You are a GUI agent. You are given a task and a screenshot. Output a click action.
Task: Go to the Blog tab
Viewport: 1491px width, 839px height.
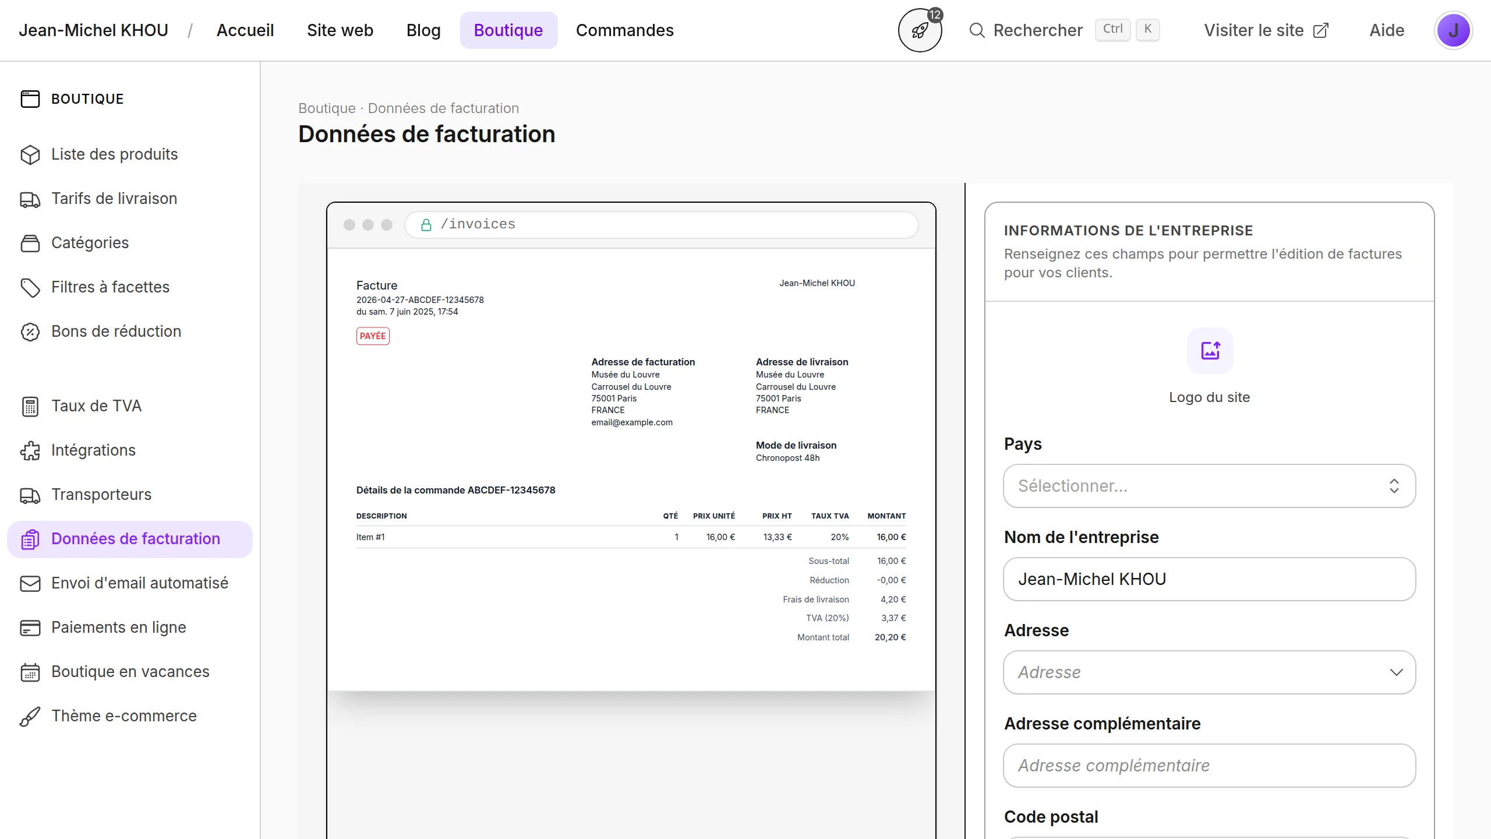pos(423,30)
